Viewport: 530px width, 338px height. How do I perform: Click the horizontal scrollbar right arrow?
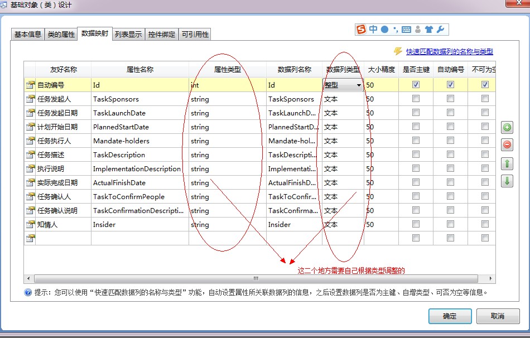coord(491,278)
